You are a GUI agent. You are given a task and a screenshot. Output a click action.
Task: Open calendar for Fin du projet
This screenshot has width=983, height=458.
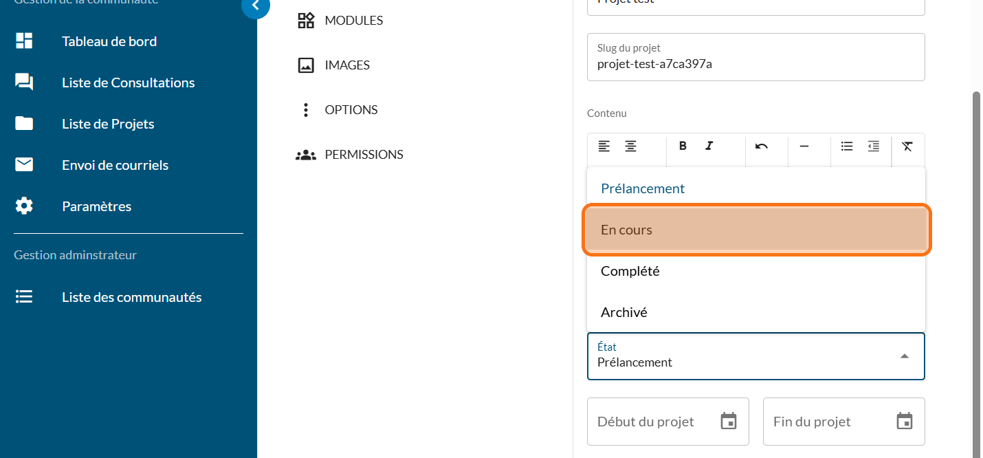tap(905, 421)
